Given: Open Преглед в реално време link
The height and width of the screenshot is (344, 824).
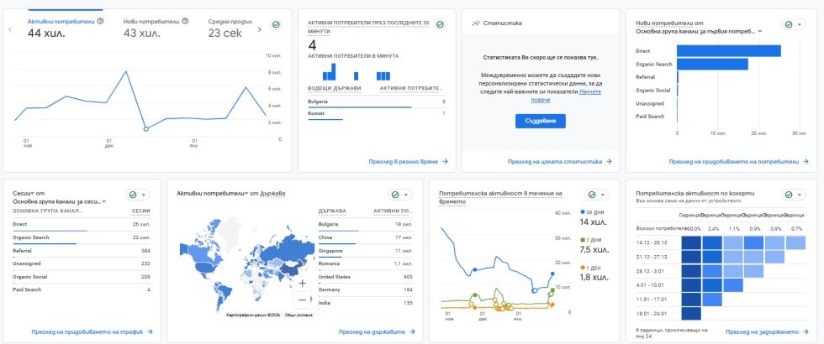Looking at the screenshot, I should pos(409,161).
